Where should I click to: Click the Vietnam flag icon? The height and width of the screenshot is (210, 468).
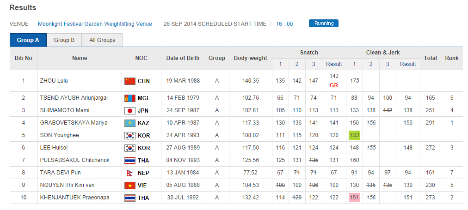click(129, 186)
